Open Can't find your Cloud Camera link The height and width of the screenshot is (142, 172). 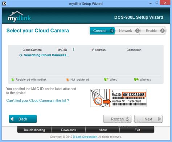tap(38, 100)
